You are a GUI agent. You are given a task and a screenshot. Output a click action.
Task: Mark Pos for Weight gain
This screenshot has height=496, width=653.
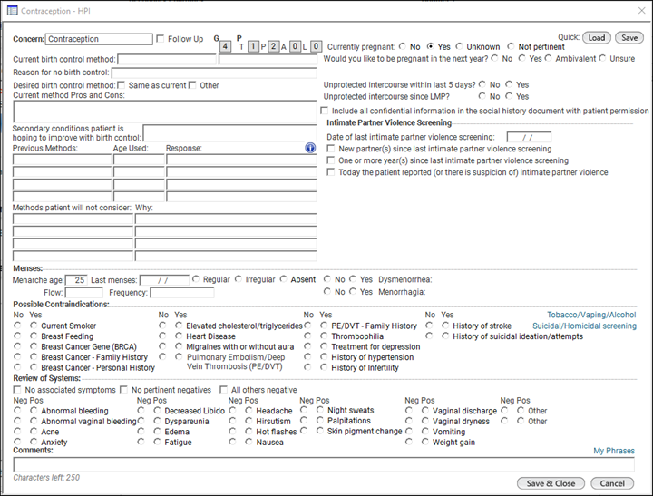pyautogui.click(x=424, y=442)
